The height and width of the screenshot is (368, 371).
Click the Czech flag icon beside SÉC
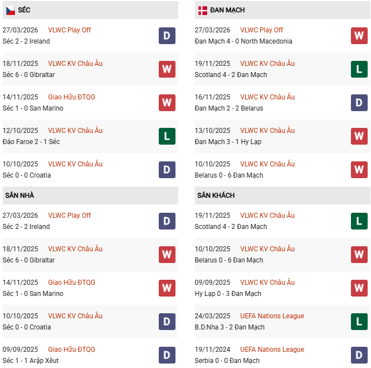point(10,10)
